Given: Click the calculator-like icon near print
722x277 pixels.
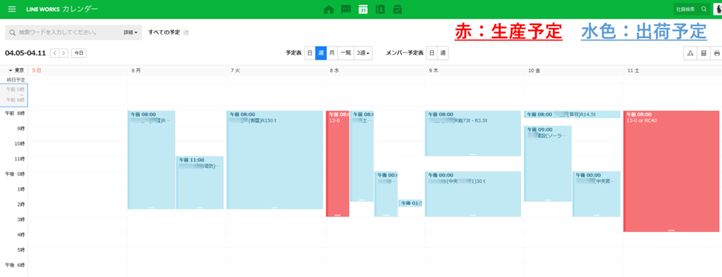Looking at the screenshot, I should [704, 53].
